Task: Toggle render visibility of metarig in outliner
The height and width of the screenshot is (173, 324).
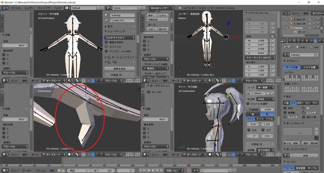Action: pos(318,27)
